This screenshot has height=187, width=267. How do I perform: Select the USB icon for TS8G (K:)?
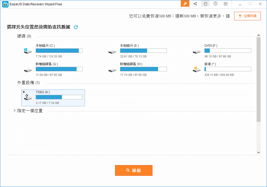28,98
